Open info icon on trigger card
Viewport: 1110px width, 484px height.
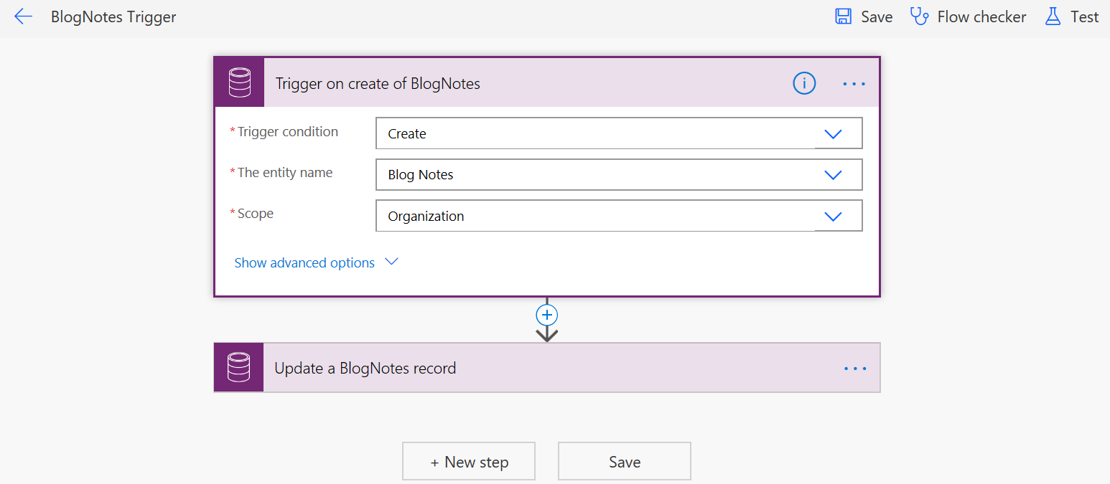point(804,84)
